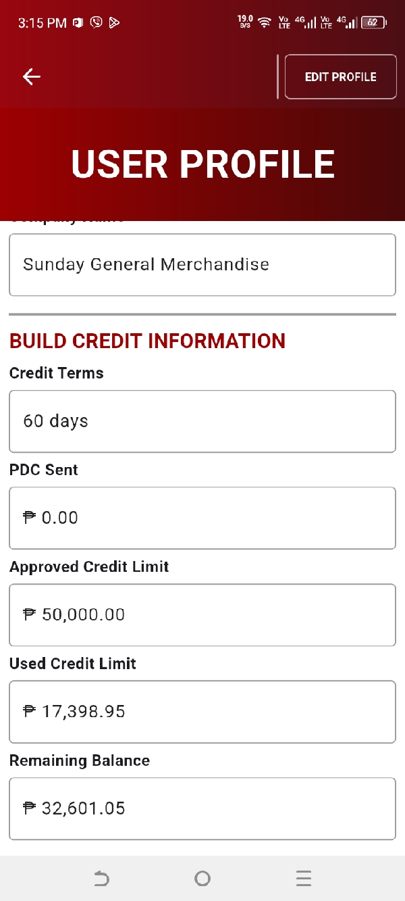405x901 pixels.
Task: Tap the back arrow in header
Action: pos(32,77)
